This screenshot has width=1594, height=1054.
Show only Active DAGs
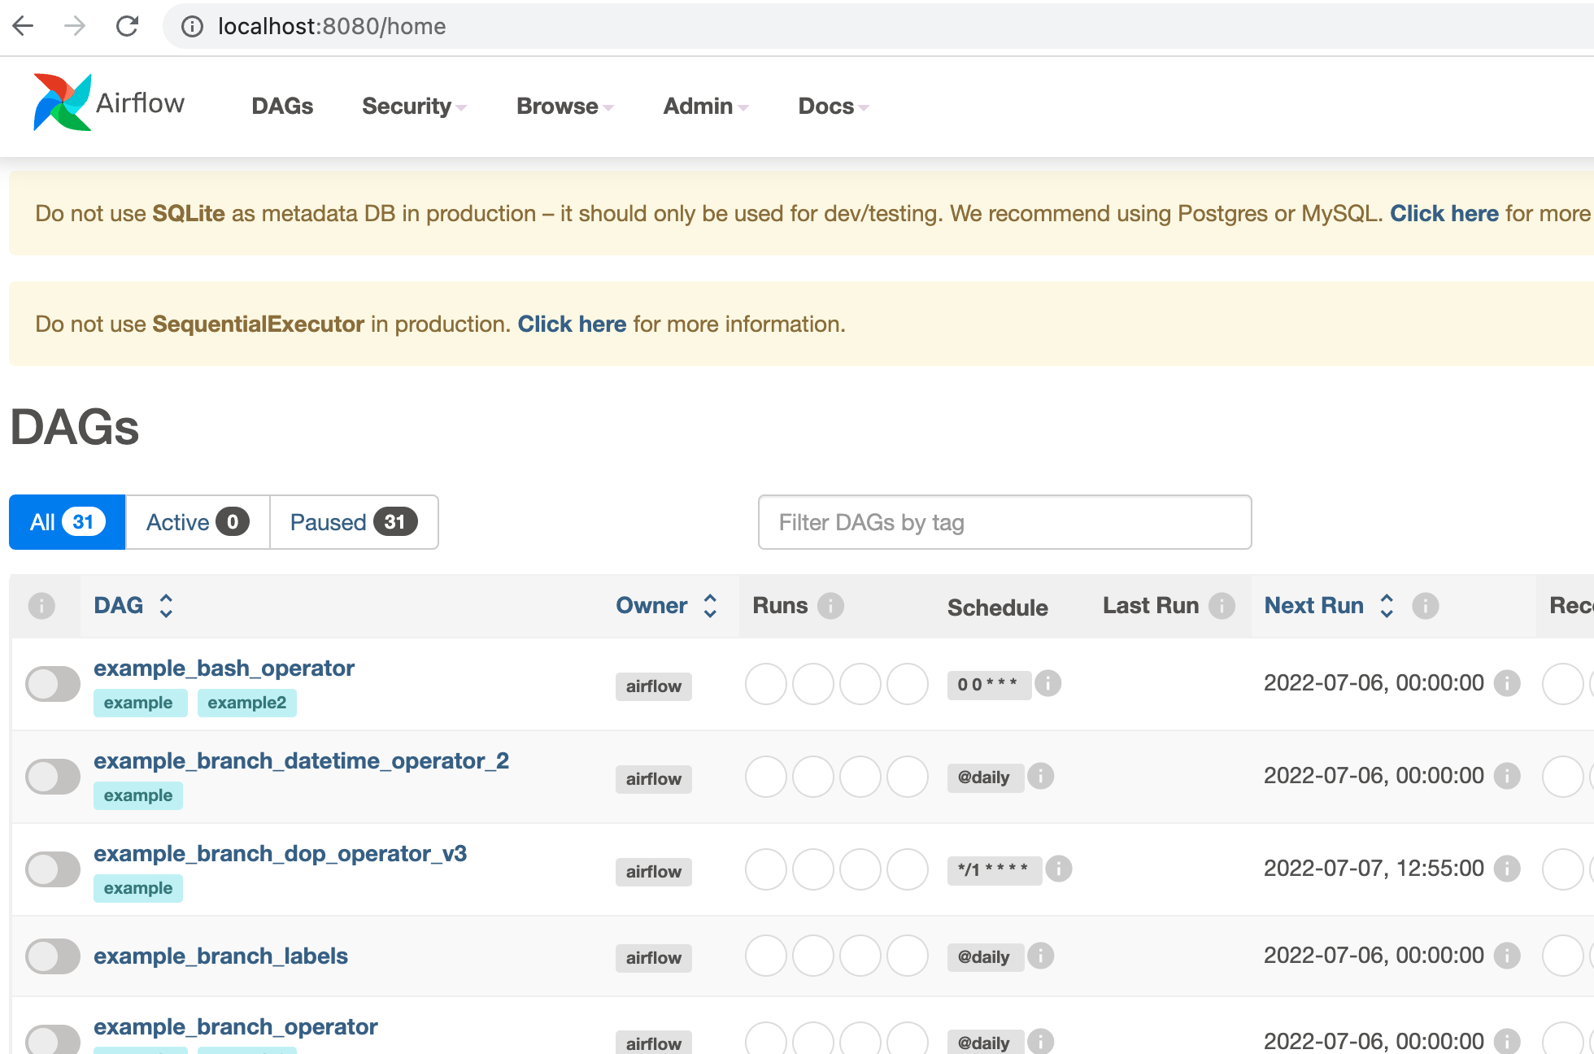pos(198,522)
